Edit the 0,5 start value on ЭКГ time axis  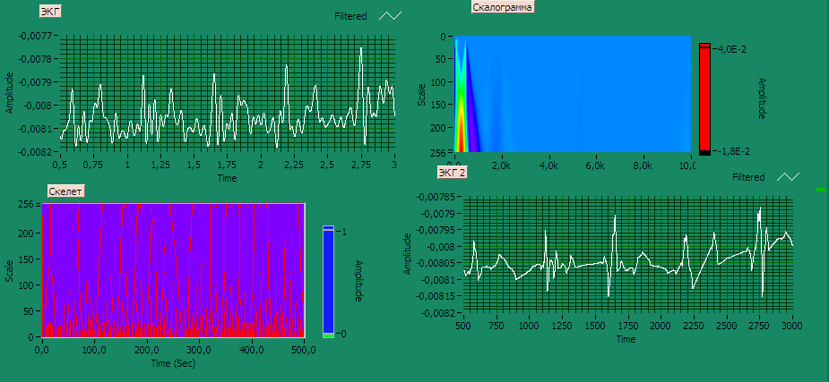pyautogui.click(x=61, y=166)
